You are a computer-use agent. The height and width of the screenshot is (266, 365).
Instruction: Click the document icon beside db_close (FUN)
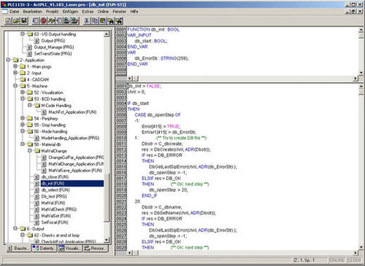(36, 177)
